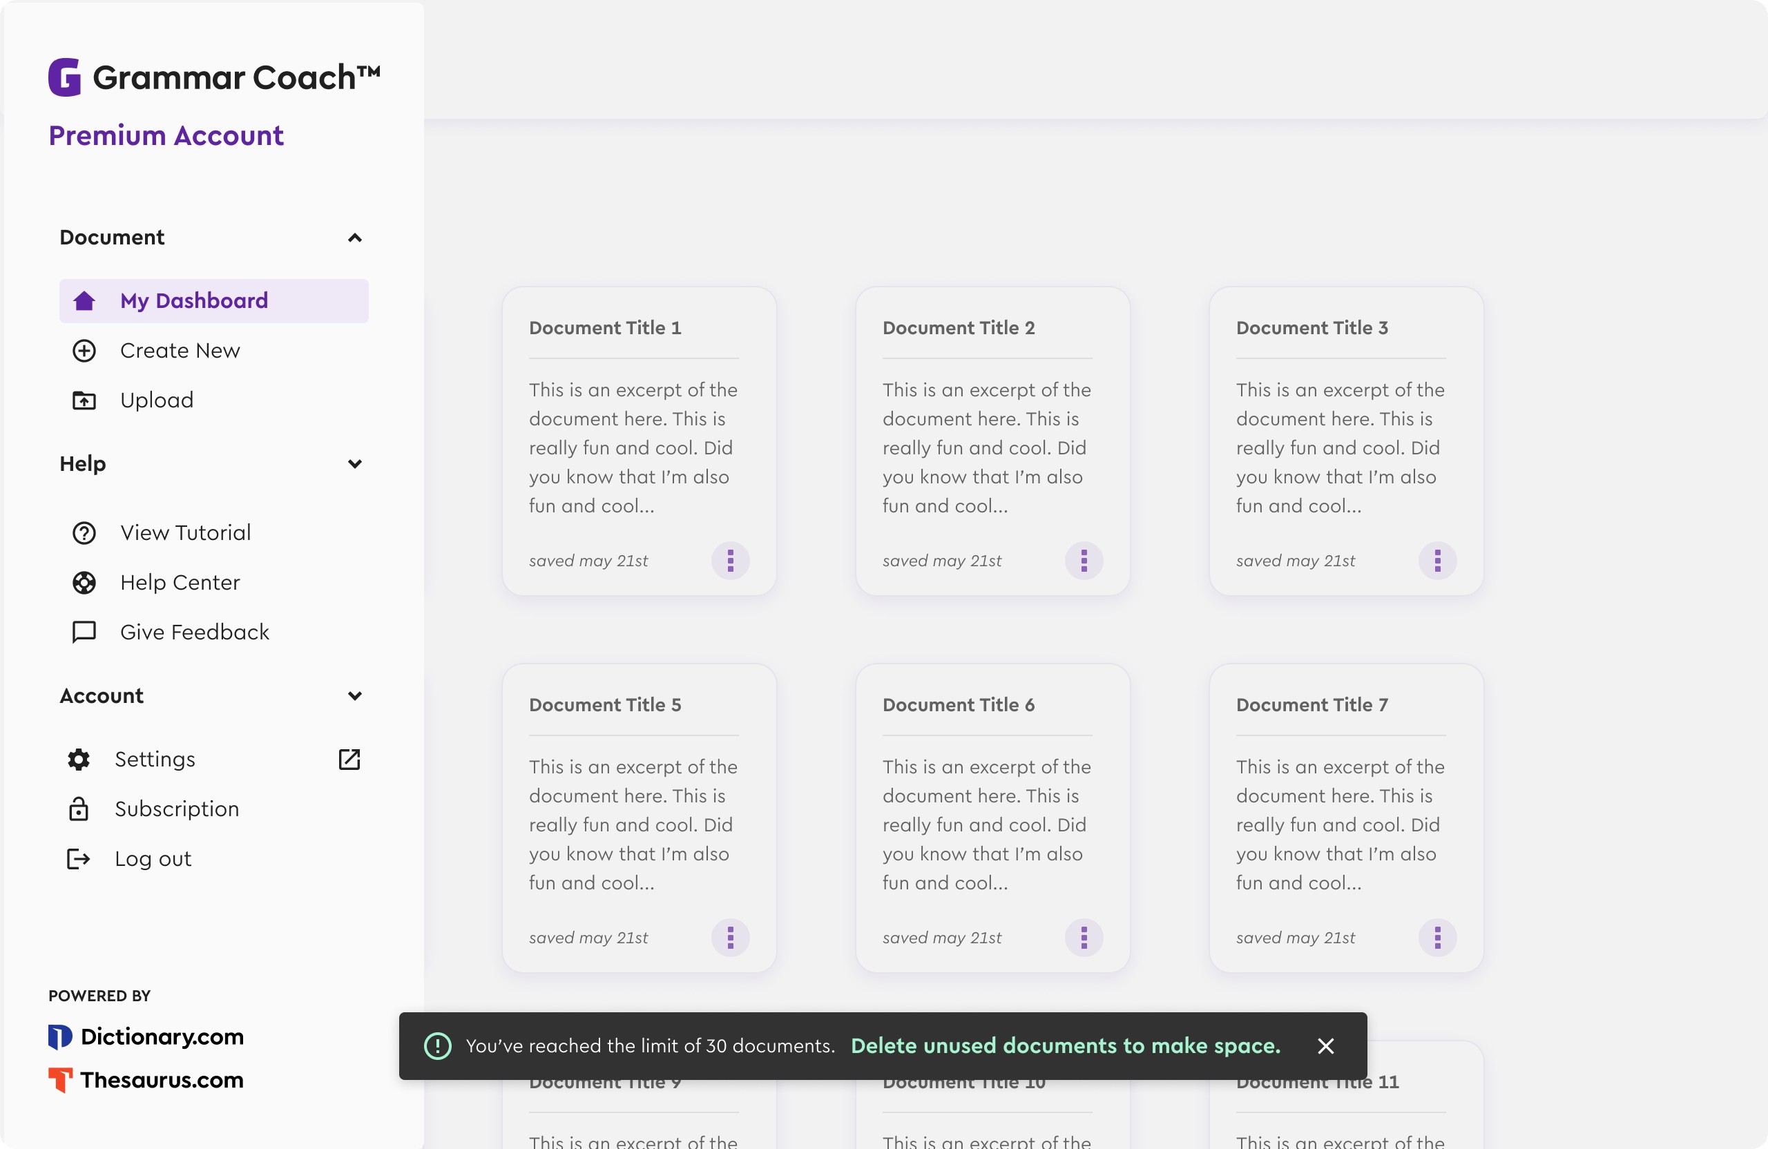Click the Create New plus-circle icon

(x=84, y=351)
